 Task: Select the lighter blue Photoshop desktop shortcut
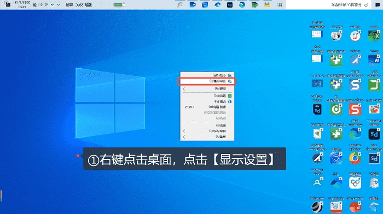[374, 158]
